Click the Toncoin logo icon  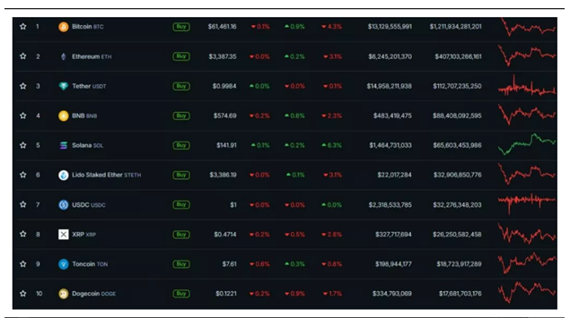pos(63,264)
